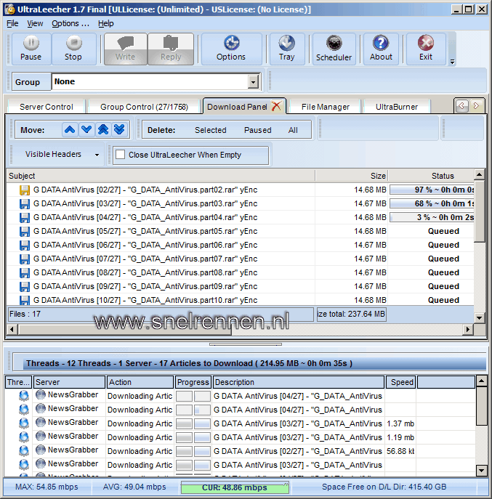Sort by the Size column header
This screenshot has height=499, width=492.
coord(352,176)
